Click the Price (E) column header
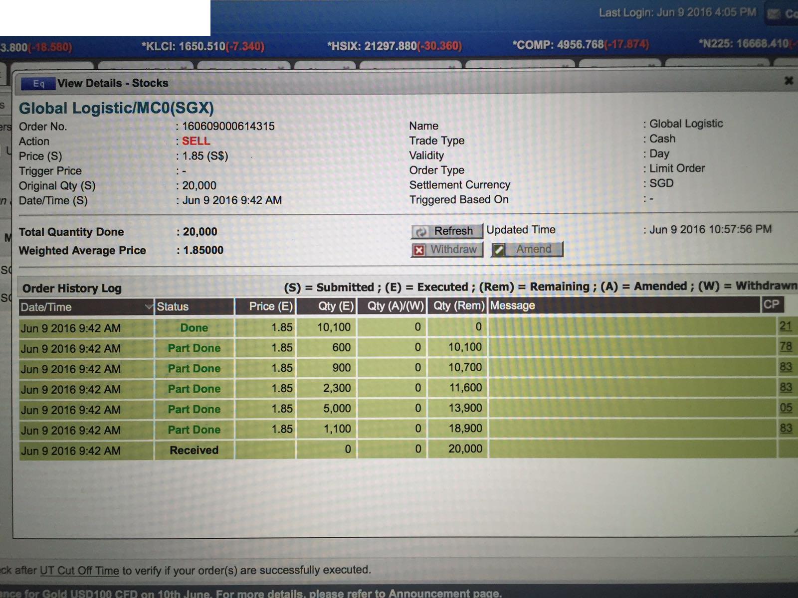798x598 pixels. pos(265,306)
